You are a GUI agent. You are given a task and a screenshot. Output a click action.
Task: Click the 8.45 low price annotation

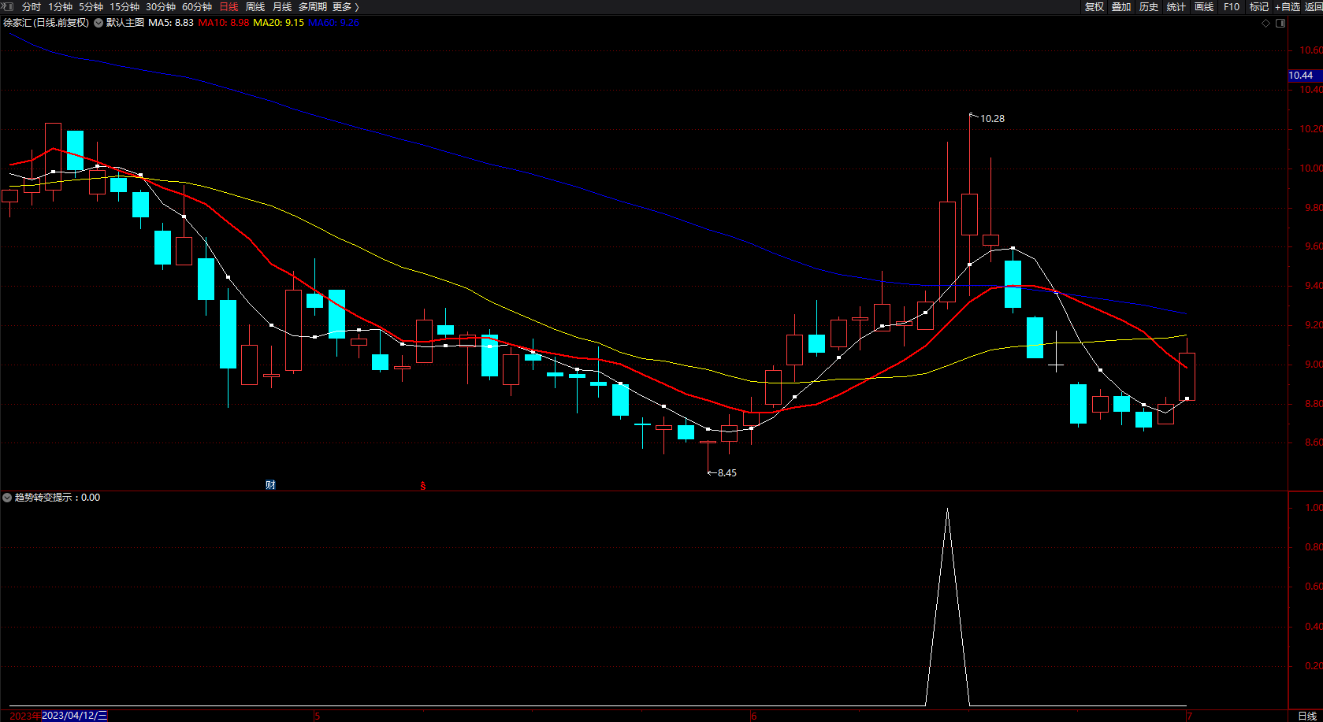point(727,473)
